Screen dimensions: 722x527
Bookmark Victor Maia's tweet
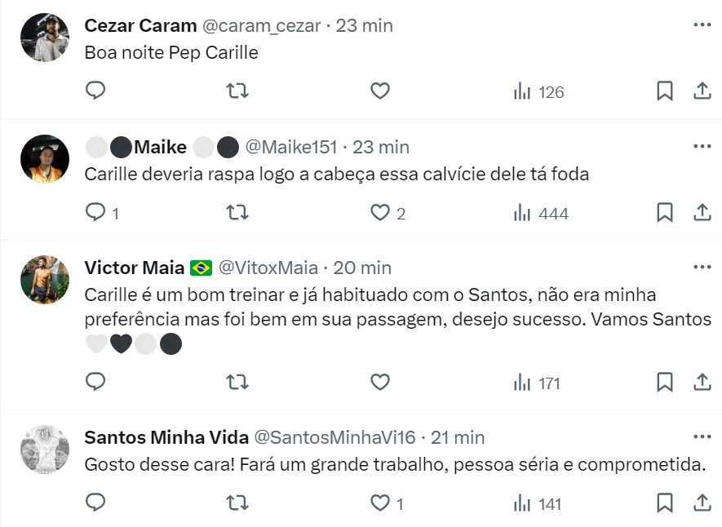click(665, 382)
